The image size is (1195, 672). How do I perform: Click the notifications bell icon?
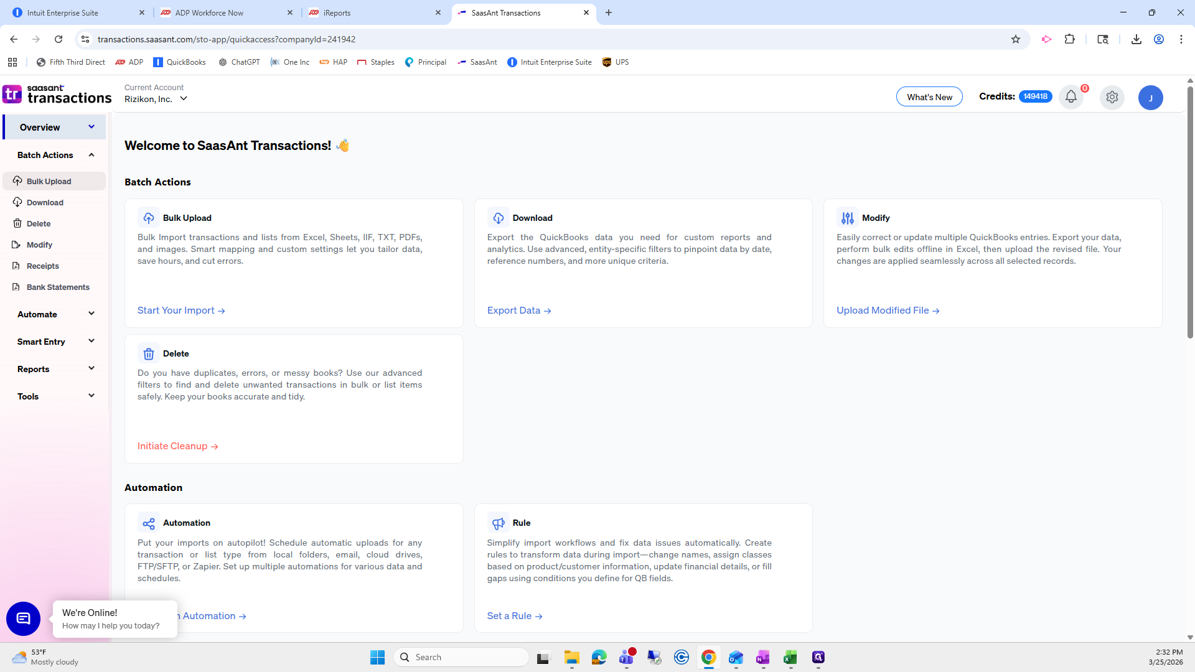[x=1071, y=97]
